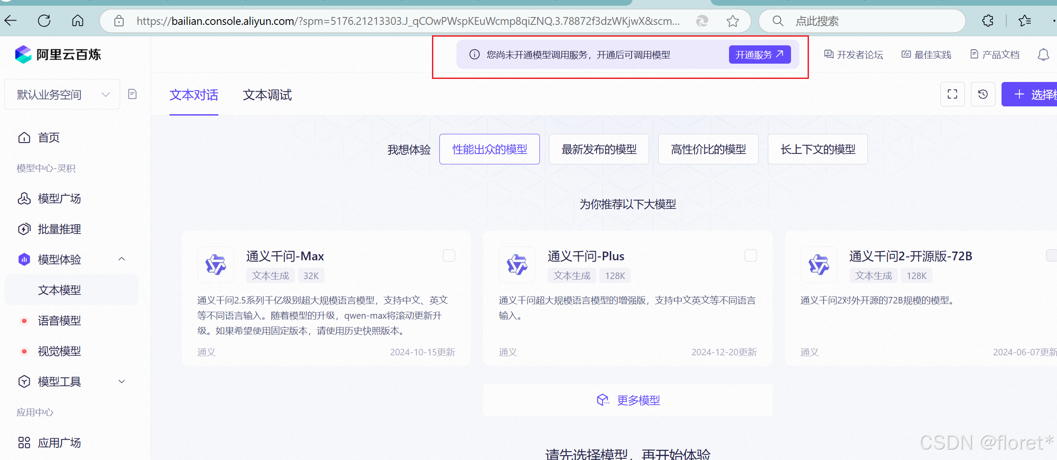Click the 模型中心-灵积 sidebar section label
Image resolution: width=1057 pixels, height=460 pixels.
pyautogui.click(x=46, y=168)
